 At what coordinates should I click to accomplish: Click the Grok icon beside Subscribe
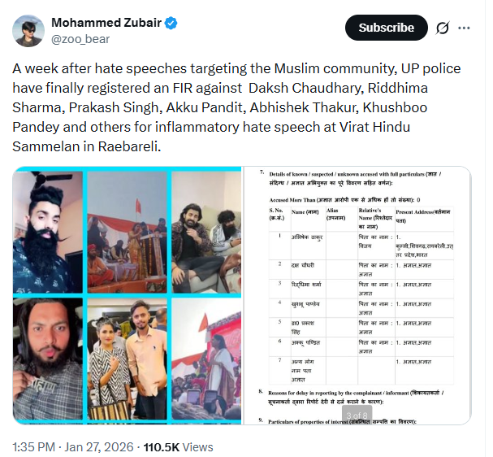coord(443,28)
